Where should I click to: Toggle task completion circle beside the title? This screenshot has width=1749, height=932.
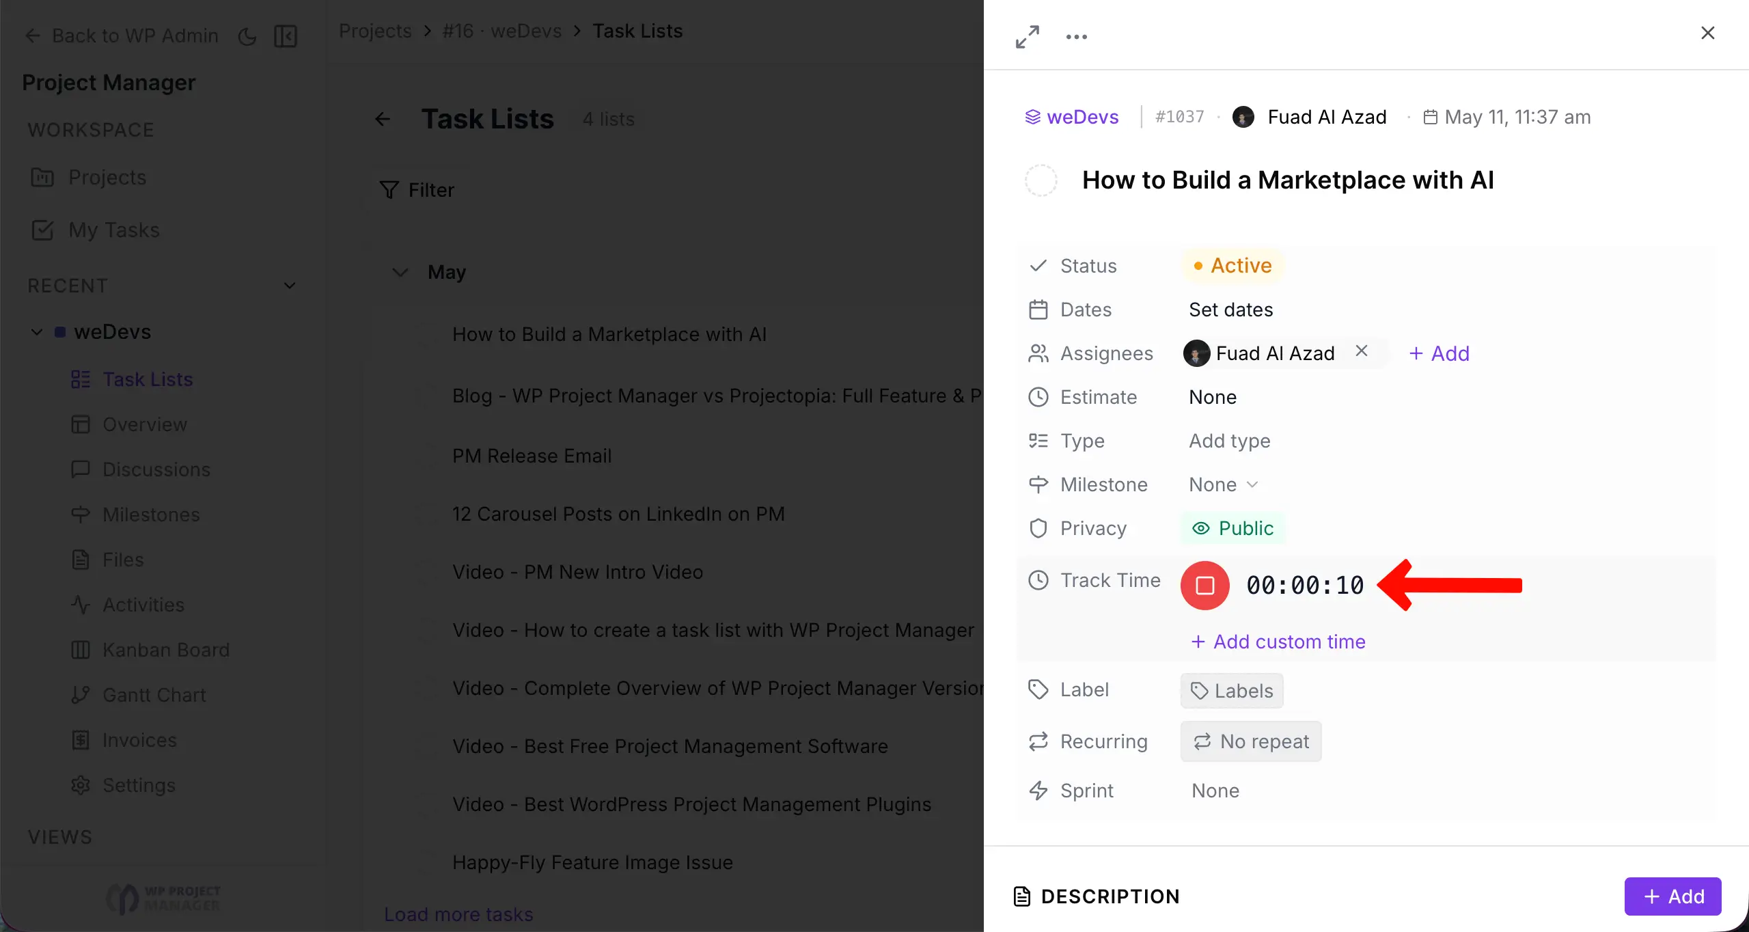[1041, 180]
